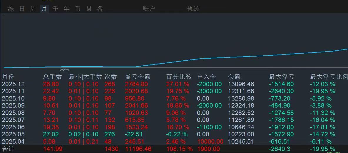The image size is (348, 153).
Task: Click the 出入金 column header
Action: coord(206,77)
